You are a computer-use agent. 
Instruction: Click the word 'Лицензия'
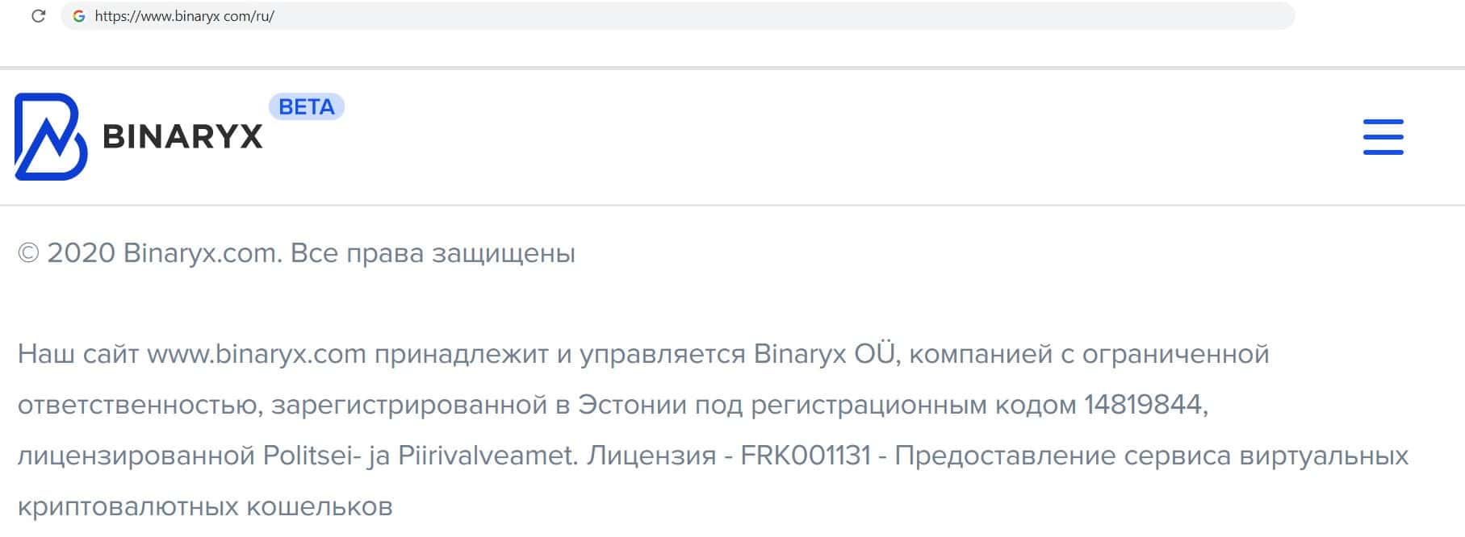coord(651,456)
